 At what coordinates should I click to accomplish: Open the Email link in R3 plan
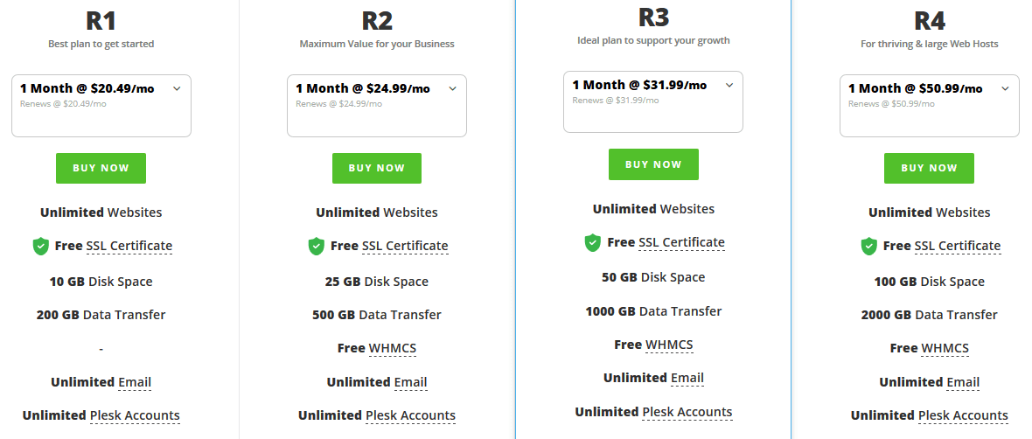pos(687,379)
